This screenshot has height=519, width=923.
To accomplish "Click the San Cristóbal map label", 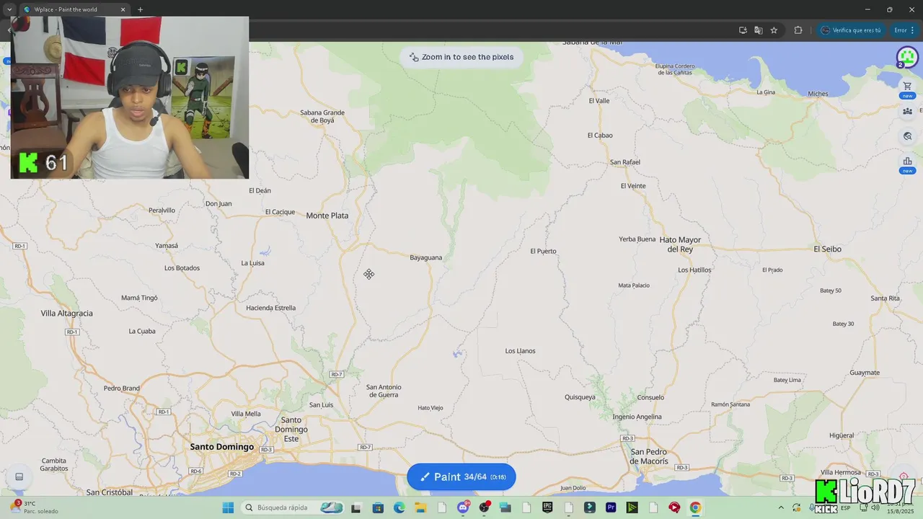I will [110, 492].
